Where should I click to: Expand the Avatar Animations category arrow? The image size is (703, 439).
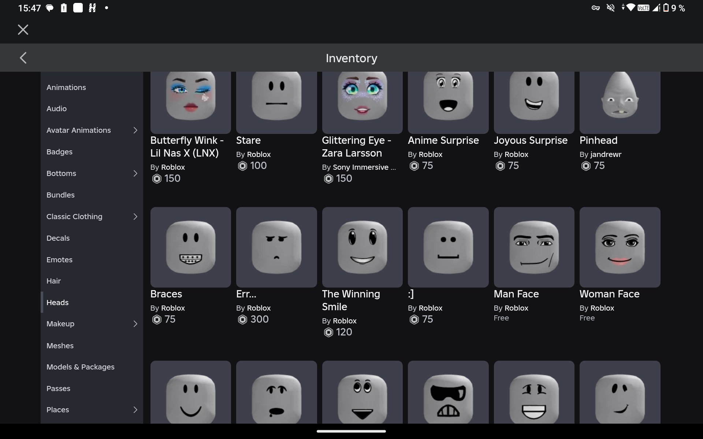[x=135, y=130]
